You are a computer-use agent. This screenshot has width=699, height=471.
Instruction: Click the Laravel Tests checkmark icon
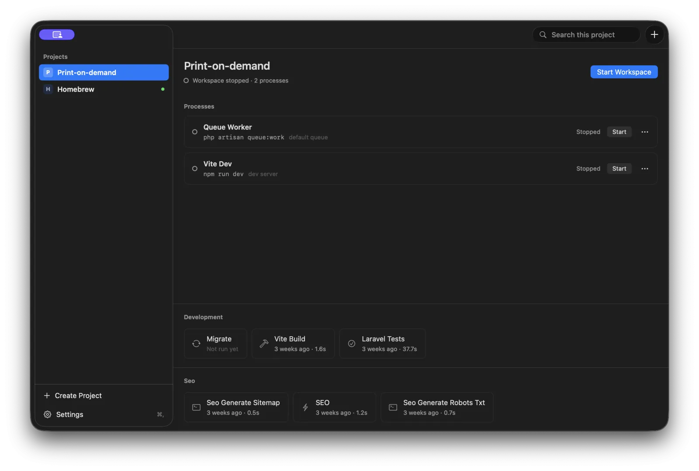click(x=352, y=344)
